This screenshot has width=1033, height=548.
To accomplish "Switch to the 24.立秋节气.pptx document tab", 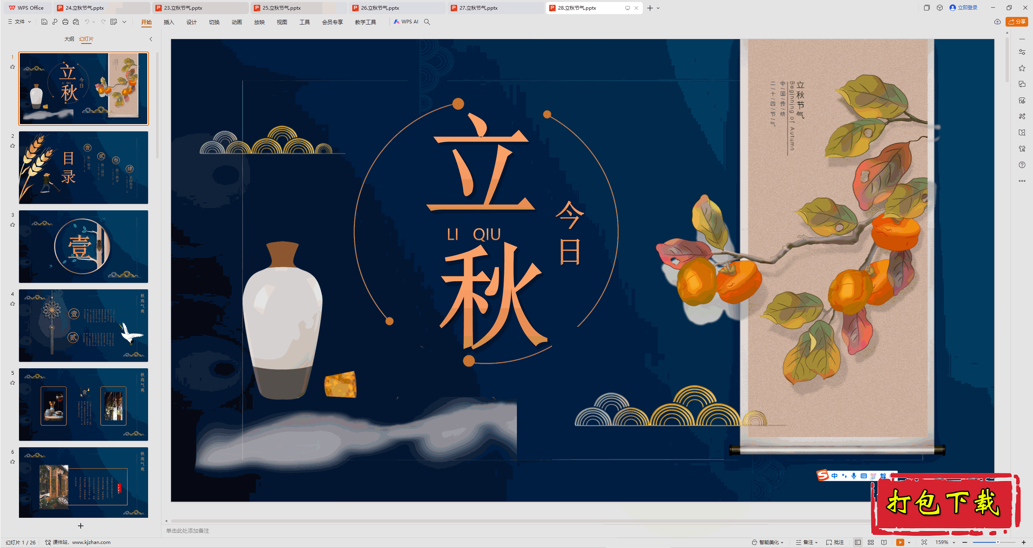I will coord(101,8).
